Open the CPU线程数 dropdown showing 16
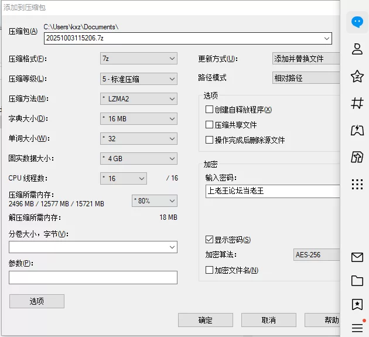 (x=124, y=178)
